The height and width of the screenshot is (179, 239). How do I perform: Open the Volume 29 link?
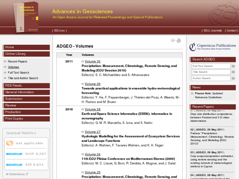pyautogui.click(x=92, y=84)
